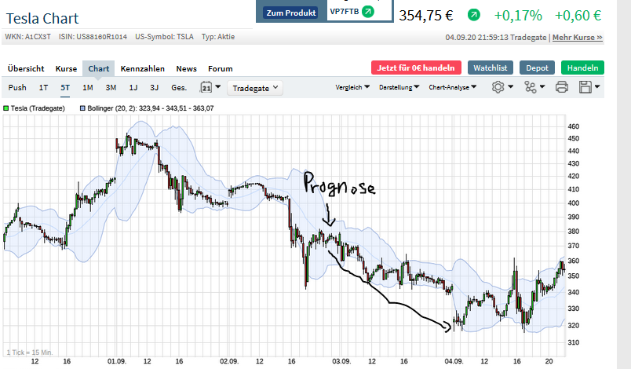Image resolution: width=631 pixels, height=369 pixels.
Task: Select the 3M time range
Action: coord(111,87)
